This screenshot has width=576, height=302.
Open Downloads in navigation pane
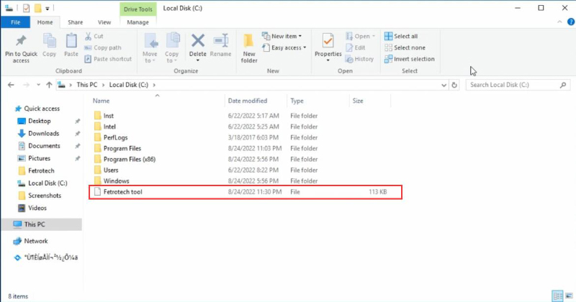(43, 134)
